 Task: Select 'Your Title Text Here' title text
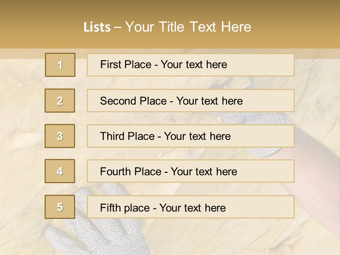pos(188,27)
